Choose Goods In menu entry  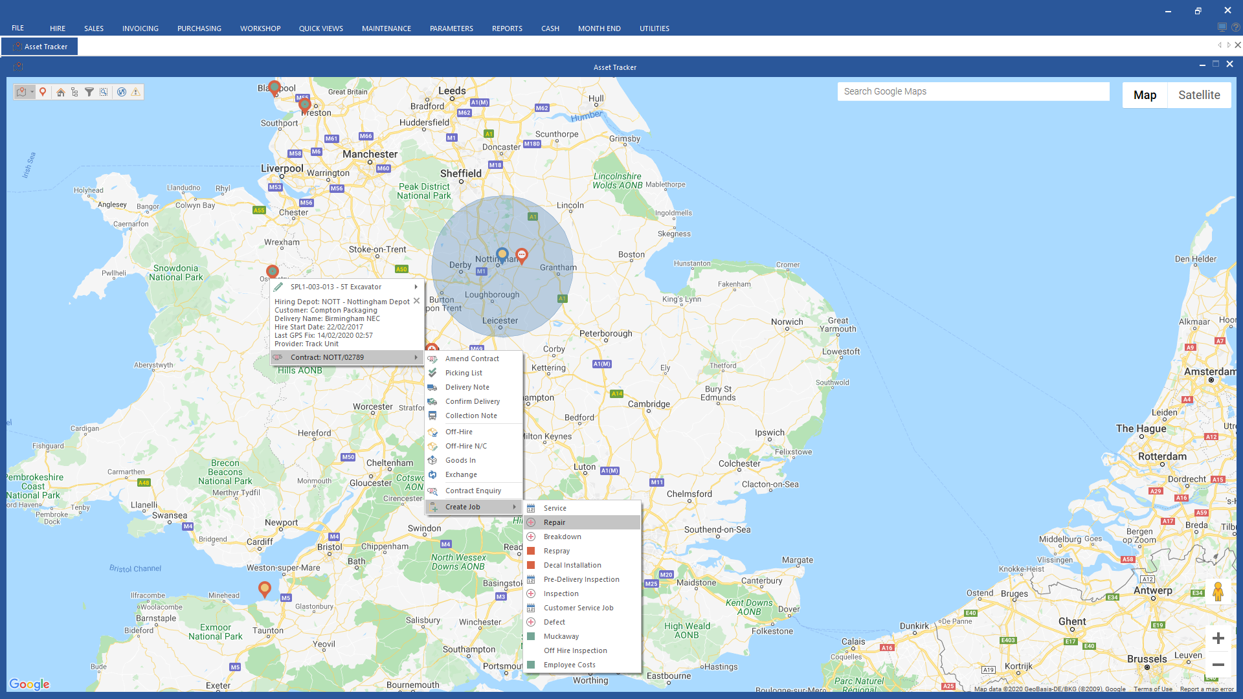(x=473, y=460)
